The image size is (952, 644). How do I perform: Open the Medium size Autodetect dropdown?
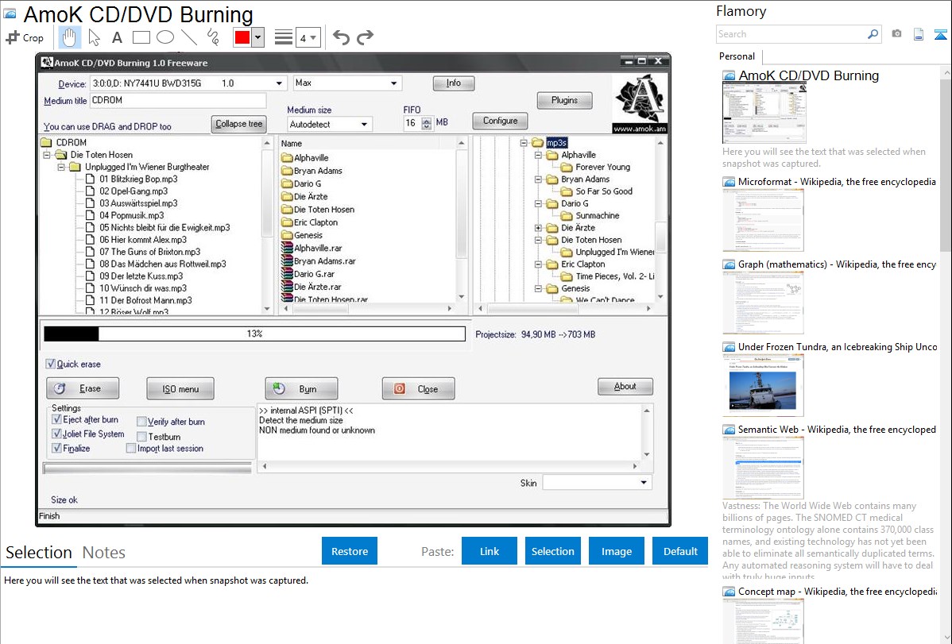pyautogui.click(x=364, y=125)
